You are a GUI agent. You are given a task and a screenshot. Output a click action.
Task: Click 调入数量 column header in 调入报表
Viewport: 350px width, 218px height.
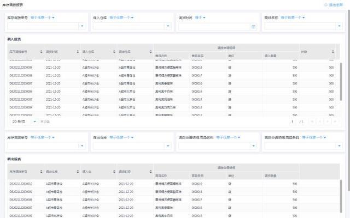(x=270, y=56)
